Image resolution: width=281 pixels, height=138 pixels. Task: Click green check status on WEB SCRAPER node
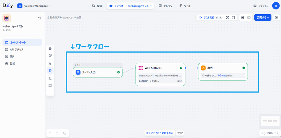click(181, 68)
